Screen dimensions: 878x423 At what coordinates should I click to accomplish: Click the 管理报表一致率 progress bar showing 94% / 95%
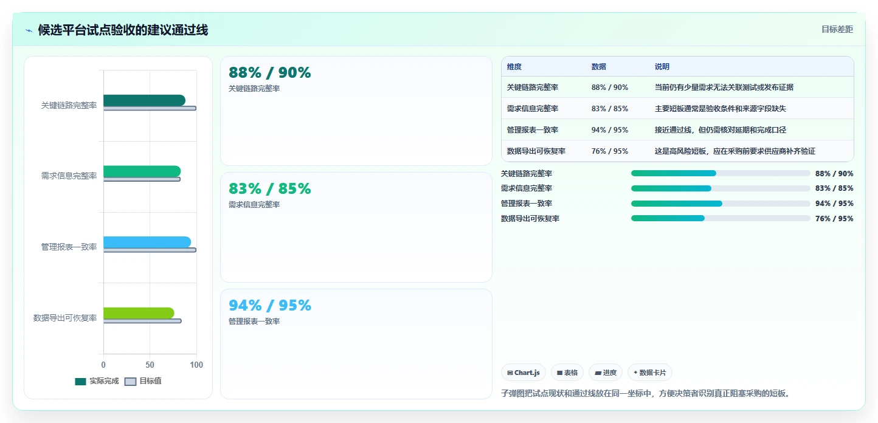pos(721,204)
